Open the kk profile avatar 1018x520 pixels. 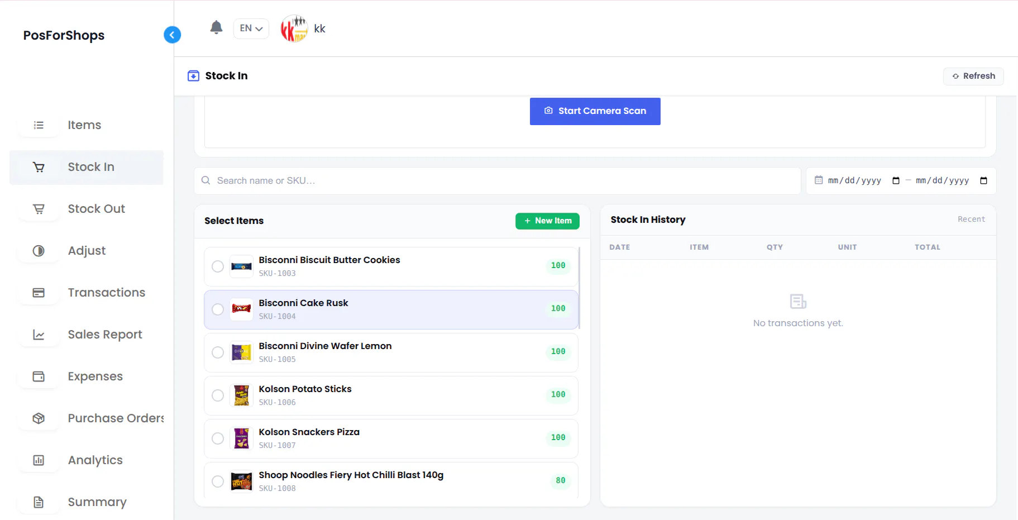pos(294,28)
